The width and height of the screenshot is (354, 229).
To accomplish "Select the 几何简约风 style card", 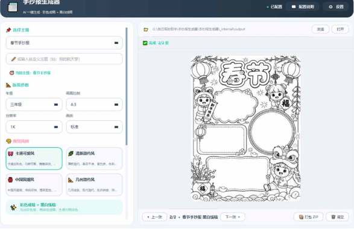I will [94, 185].
